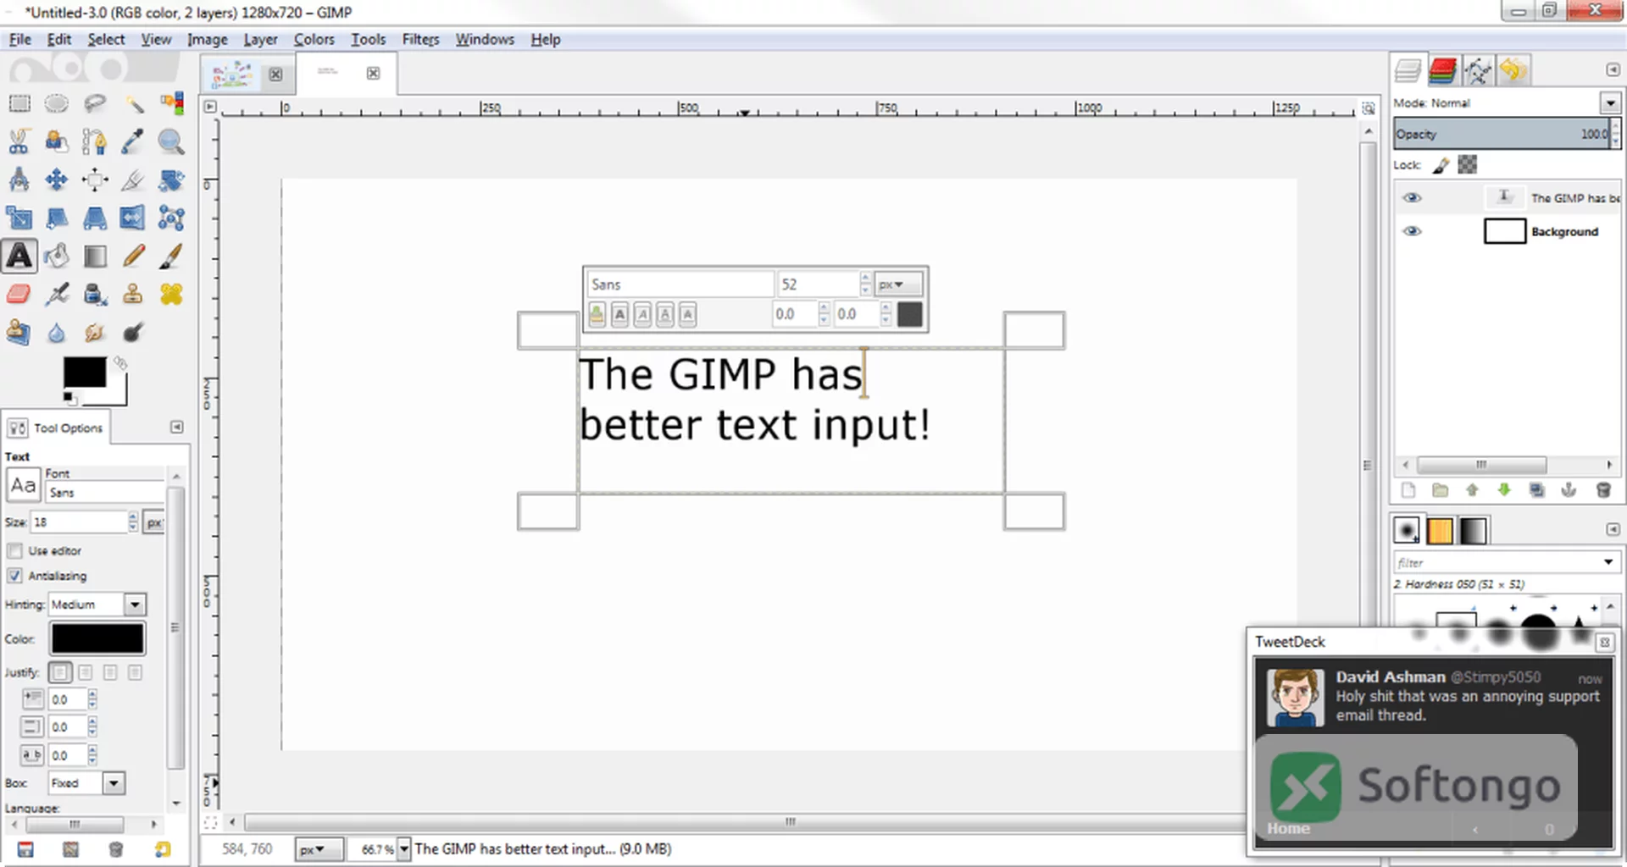This screenshot has width=1627, height=867.
Task: Select the Pencil tool
Action: 133,256
